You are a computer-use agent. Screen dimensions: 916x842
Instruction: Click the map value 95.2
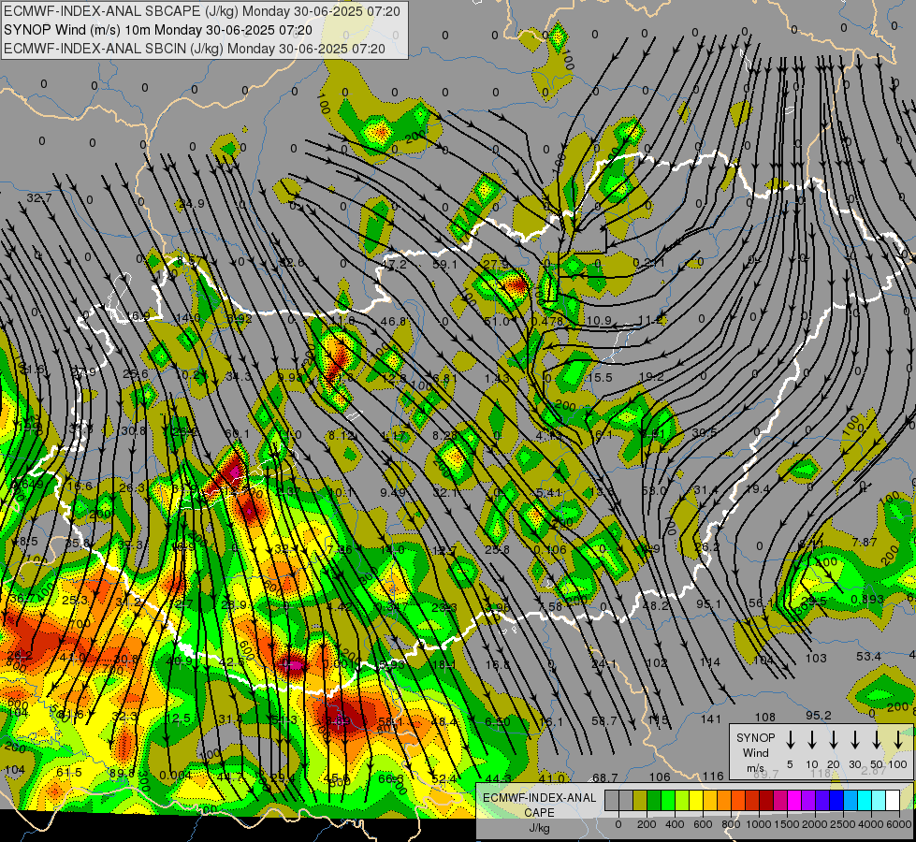pos(819,715)
